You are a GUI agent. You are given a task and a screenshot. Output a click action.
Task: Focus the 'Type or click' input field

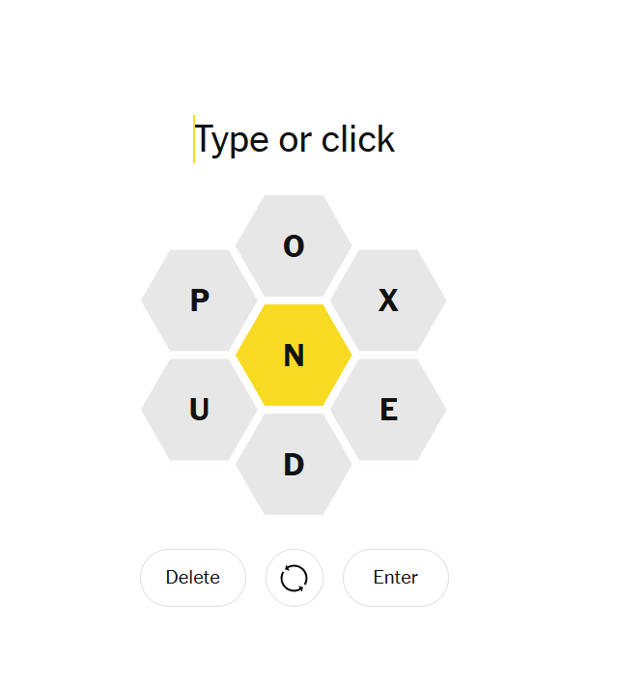[294, 139]
